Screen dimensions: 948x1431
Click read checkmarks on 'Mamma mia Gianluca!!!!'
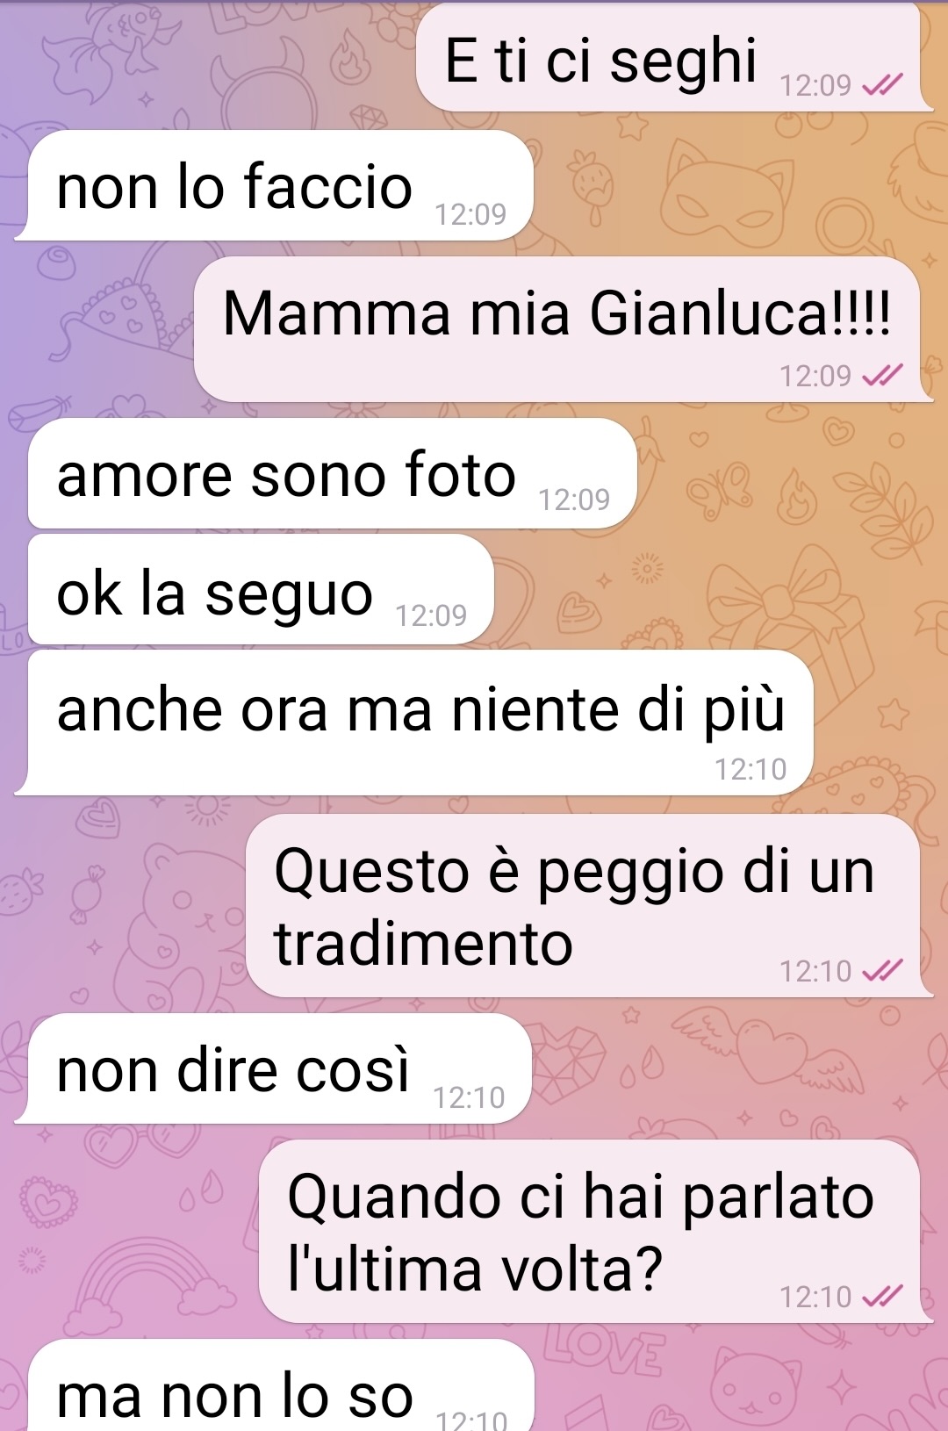coord(882,376)
